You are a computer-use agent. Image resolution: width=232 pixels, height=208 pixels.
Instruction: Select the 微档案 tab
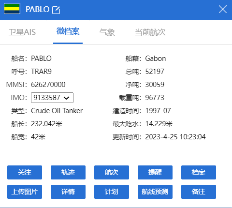(68, 31)
